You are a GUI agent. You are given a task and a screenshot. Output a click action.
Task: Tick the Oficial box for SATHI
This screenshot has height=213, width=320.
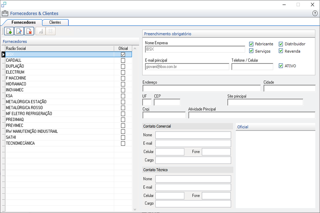pyautogui.click(x=123, y=137)
